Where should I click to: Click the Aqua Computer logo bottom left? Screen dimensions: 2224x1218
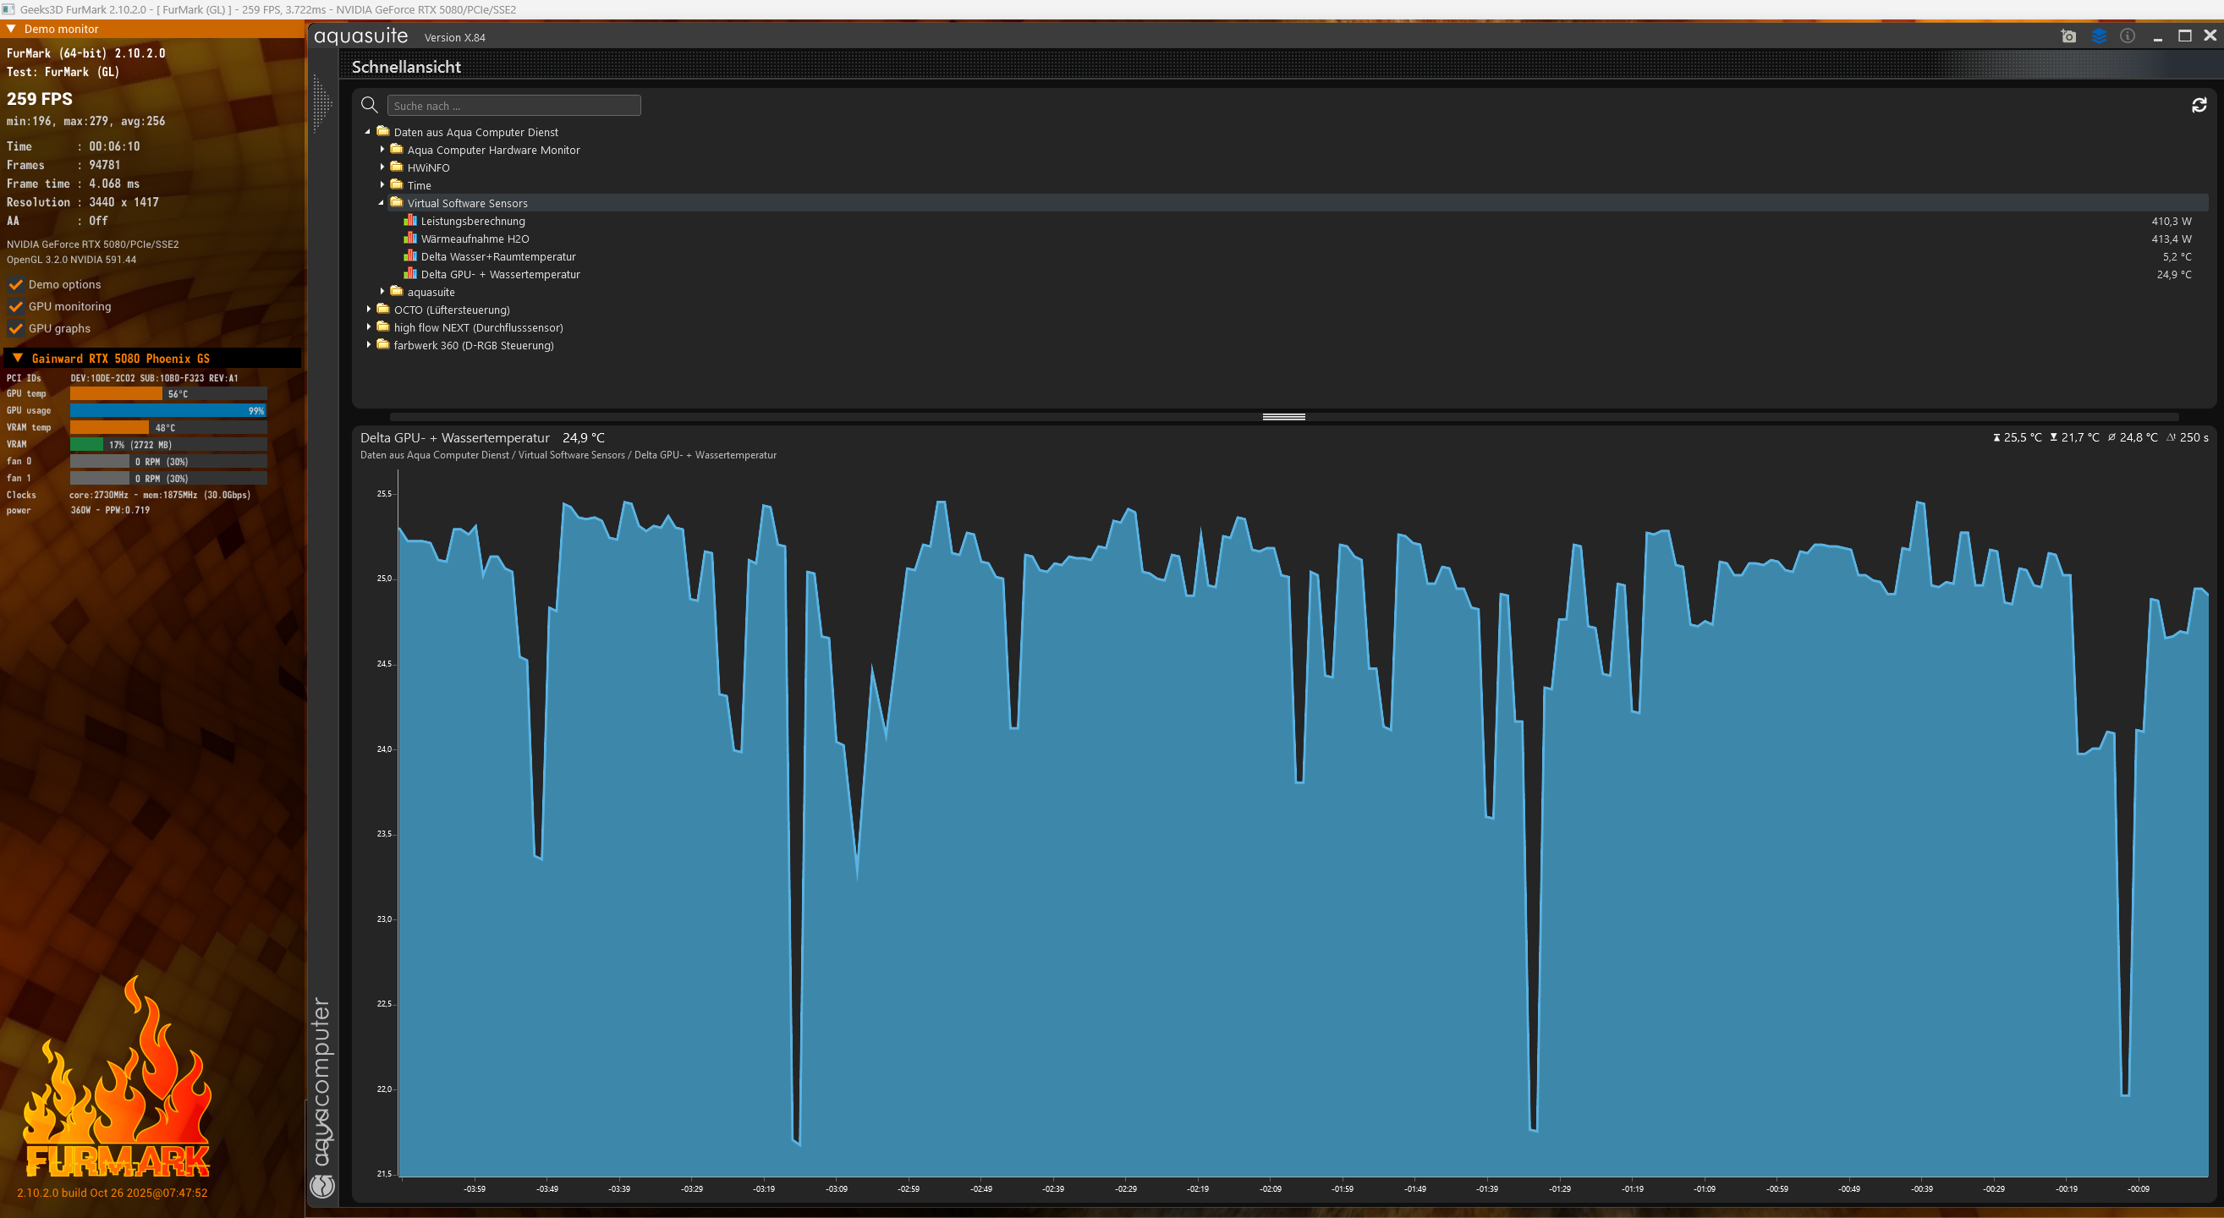(322, 1186)
